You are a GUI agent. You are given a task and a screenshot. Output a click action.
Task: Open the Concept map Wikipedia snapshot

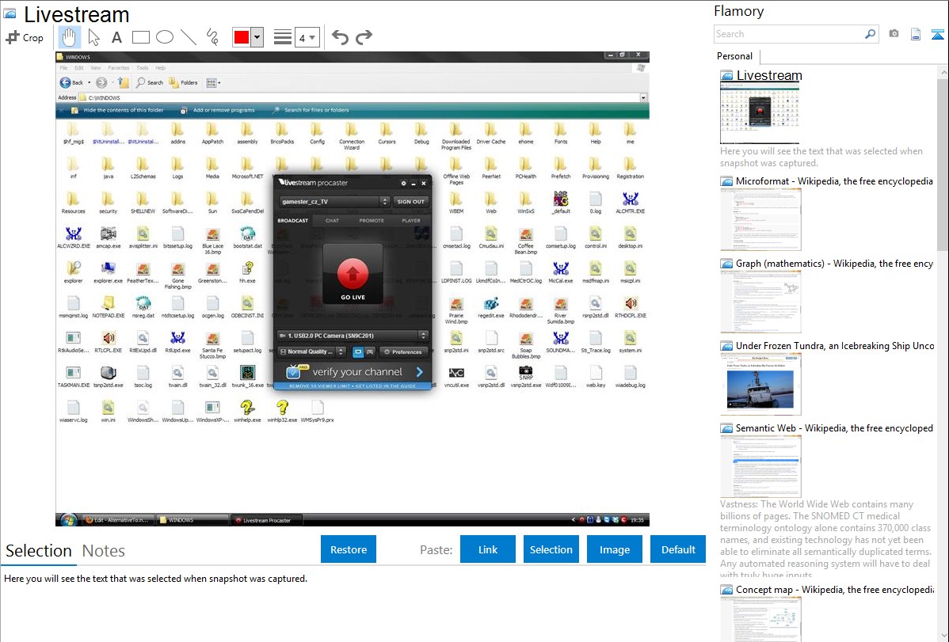(x=834, y=589)
